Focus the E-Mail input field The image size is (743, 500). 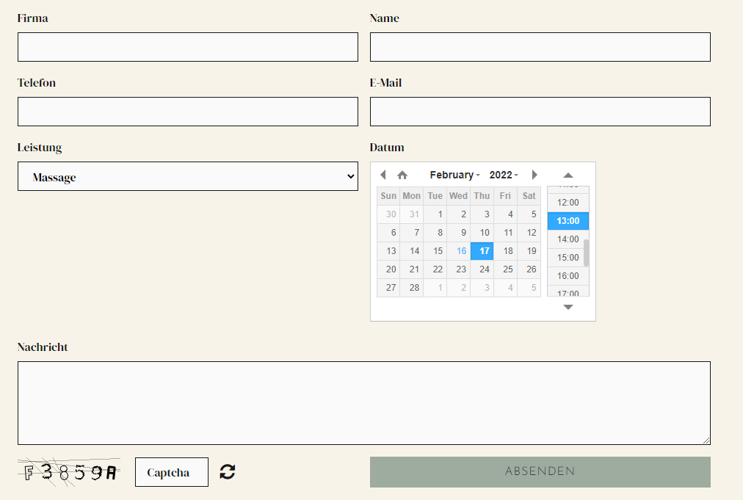(x=540, y=112)
